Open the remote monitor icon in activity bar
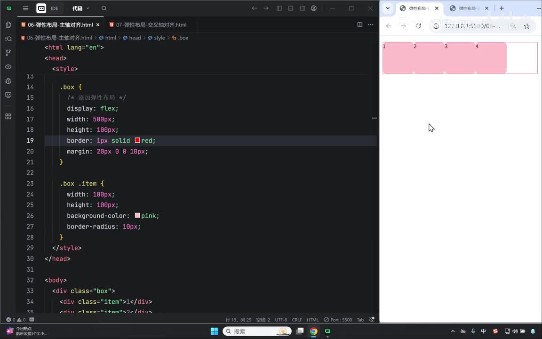This screenshot has height=339, width=542. [x=8, y=95]
